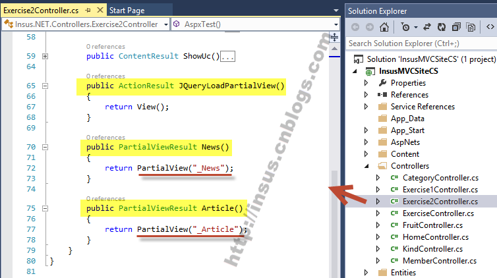This screenshot has width=497, height=278.
Task: Close the Exercise2Controller.cs tab
Action: tap(100, 10)
